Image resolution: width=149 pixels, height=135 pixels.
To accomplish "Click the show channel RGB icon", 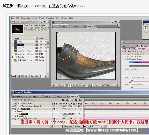I will point(90,85).
